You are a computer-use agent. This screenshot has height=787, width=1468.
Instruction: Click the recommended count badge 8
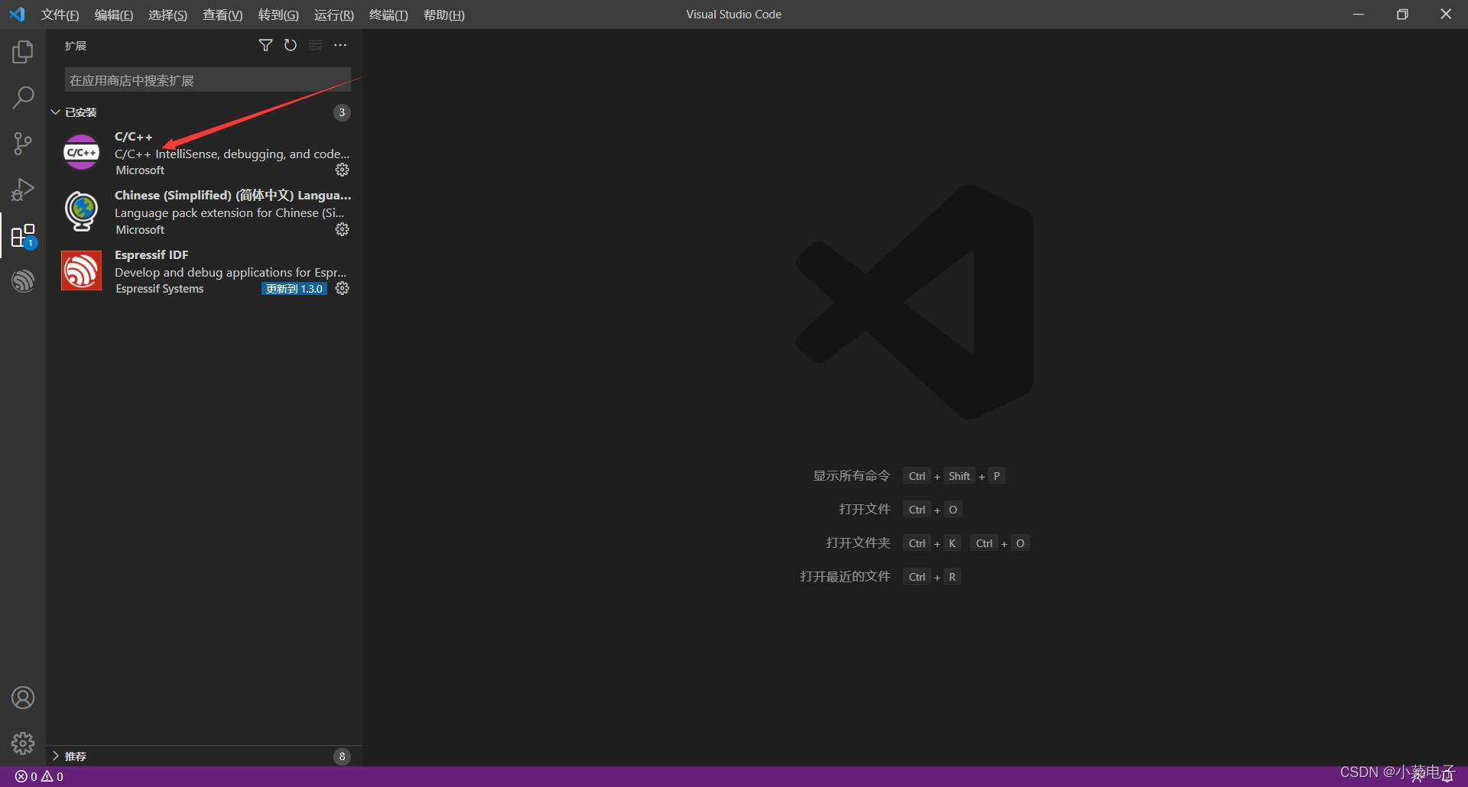[x=342, y=756]
